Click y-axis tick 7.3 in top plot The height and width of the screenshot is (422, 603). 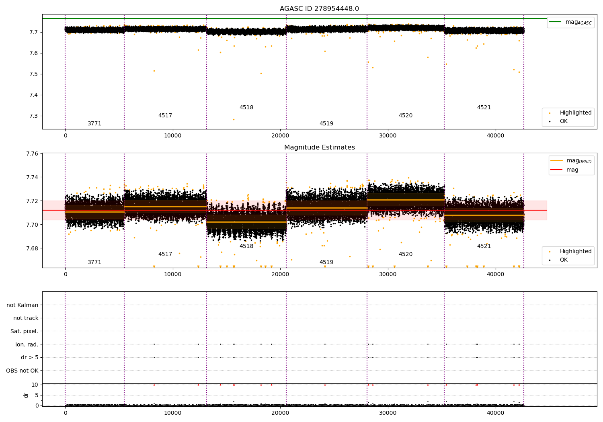pos(34,116)
